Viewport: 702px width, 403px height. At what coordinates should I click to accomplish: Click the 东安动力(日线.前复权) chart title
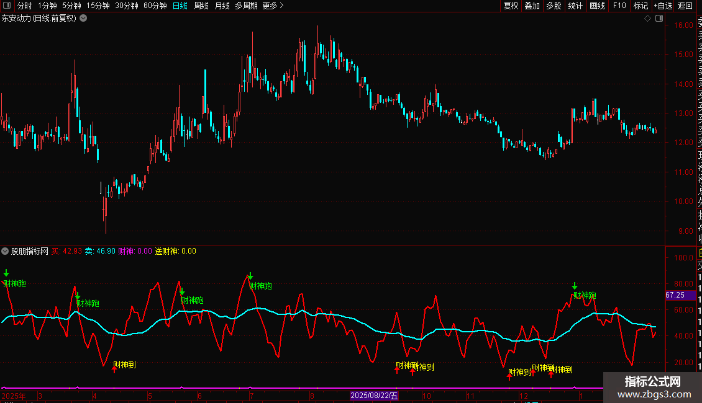click(39, 19)
